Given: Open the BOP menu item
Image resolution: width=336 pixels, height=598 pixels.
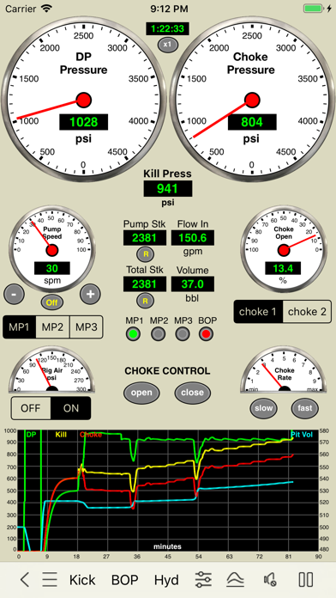Looking at the screenshot, I should tap(124, 580).
